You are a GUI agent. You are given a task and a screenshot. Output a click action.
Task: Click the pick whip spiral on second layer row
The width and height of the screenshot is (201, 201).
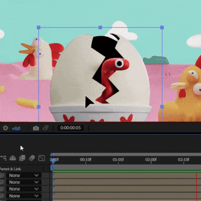click(x=2, y=182)
